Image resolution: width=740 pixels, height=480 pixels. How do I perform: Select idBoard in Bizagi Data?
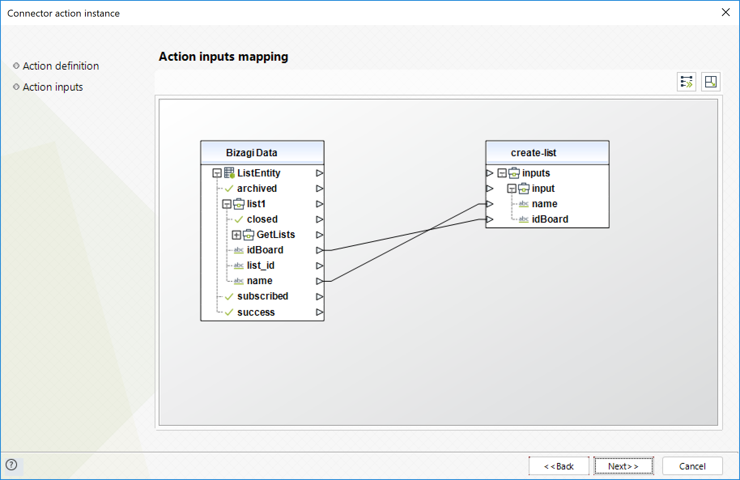(265, 250)
